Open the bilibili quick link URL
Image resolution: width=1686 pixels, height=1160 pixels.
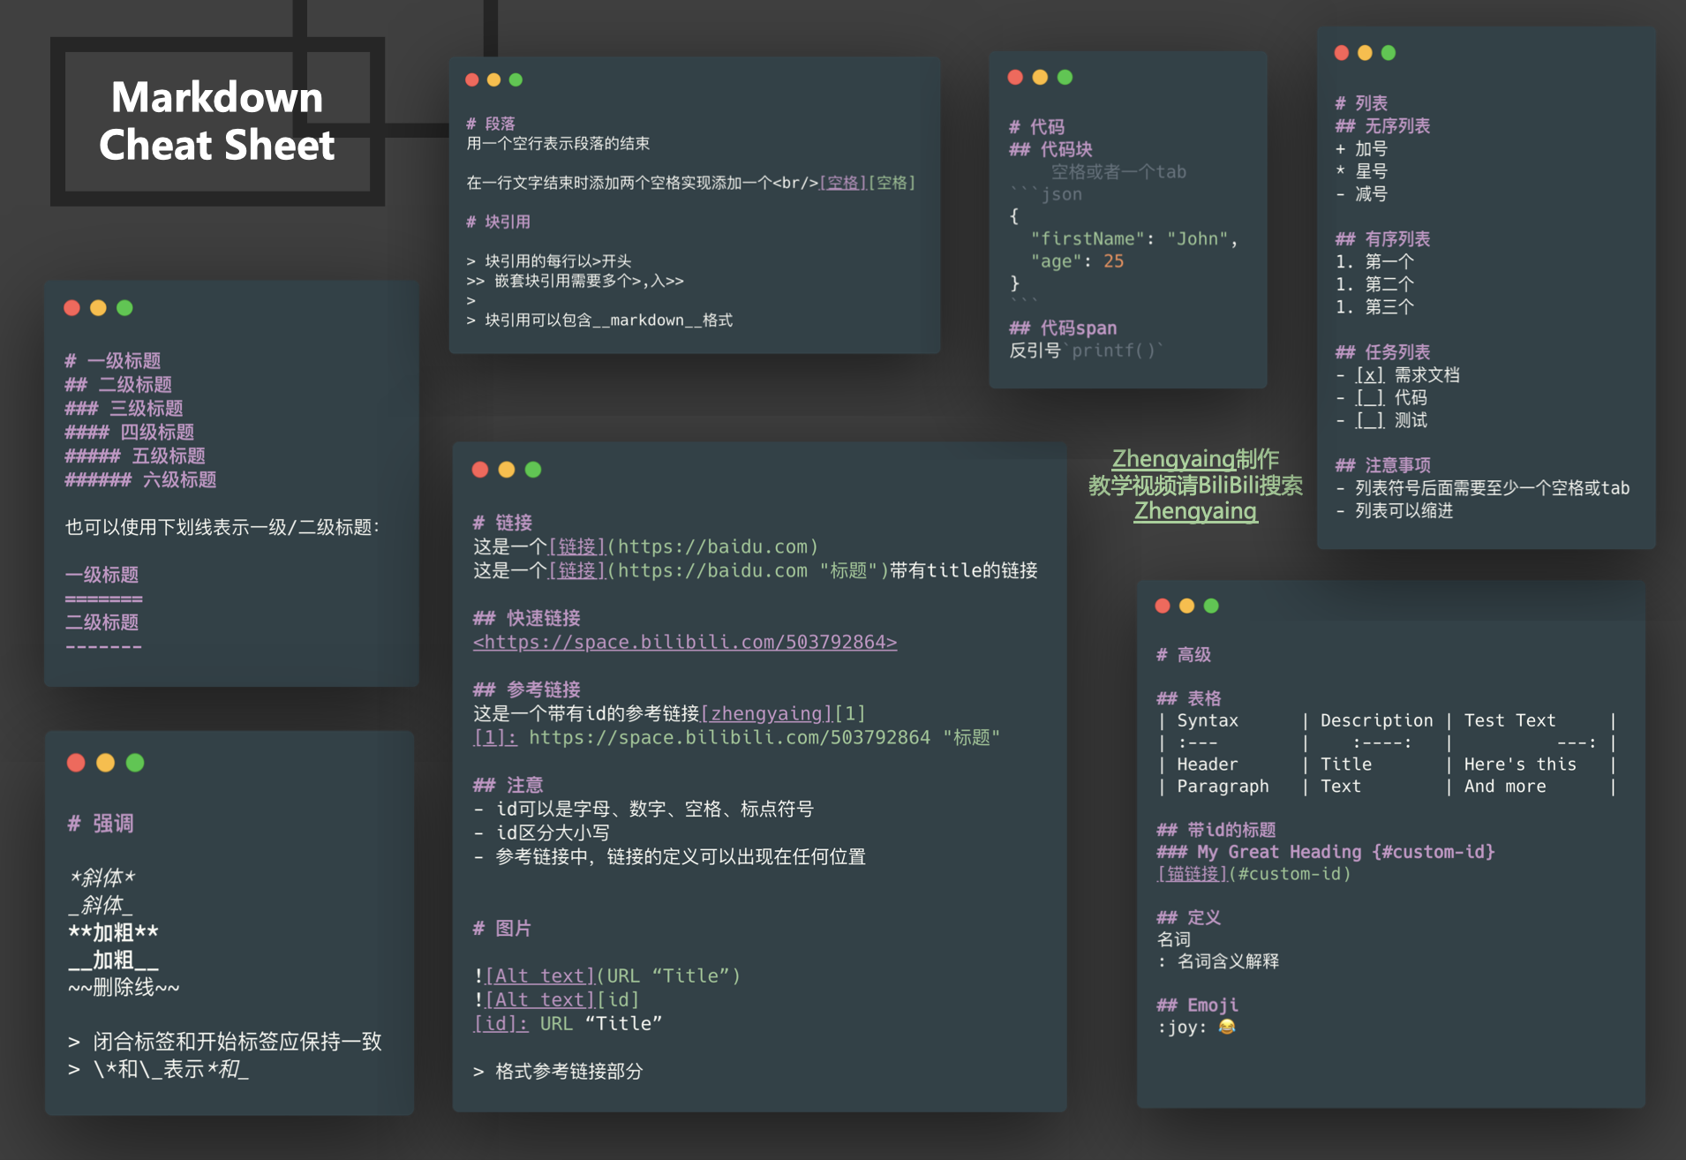click(x=685, y=642)
